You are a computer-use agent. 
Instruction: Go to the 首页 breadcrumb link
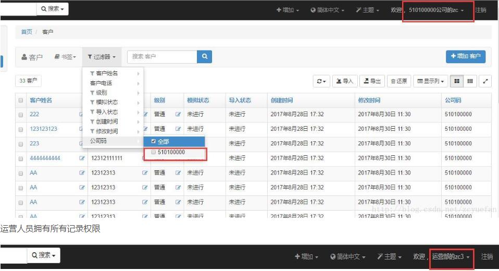(27, 32)
